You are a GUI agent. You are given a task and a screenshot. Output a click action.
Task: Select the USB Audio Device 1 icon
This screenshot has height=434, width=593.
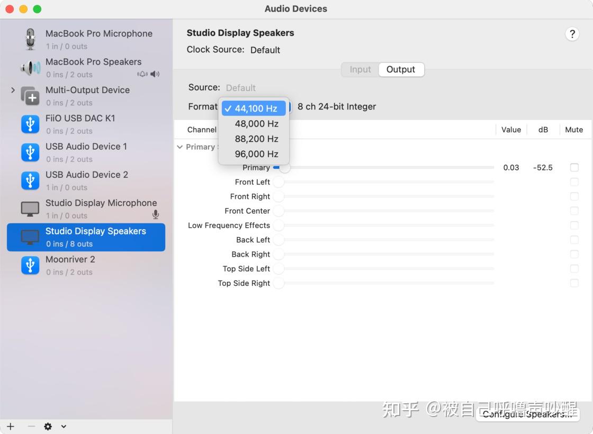(30, 151)
